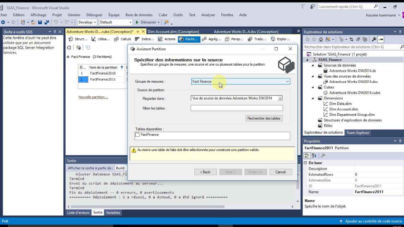This screenshot has width=404, height=227.
Task: Open the Edition menu
Action: 19,15
